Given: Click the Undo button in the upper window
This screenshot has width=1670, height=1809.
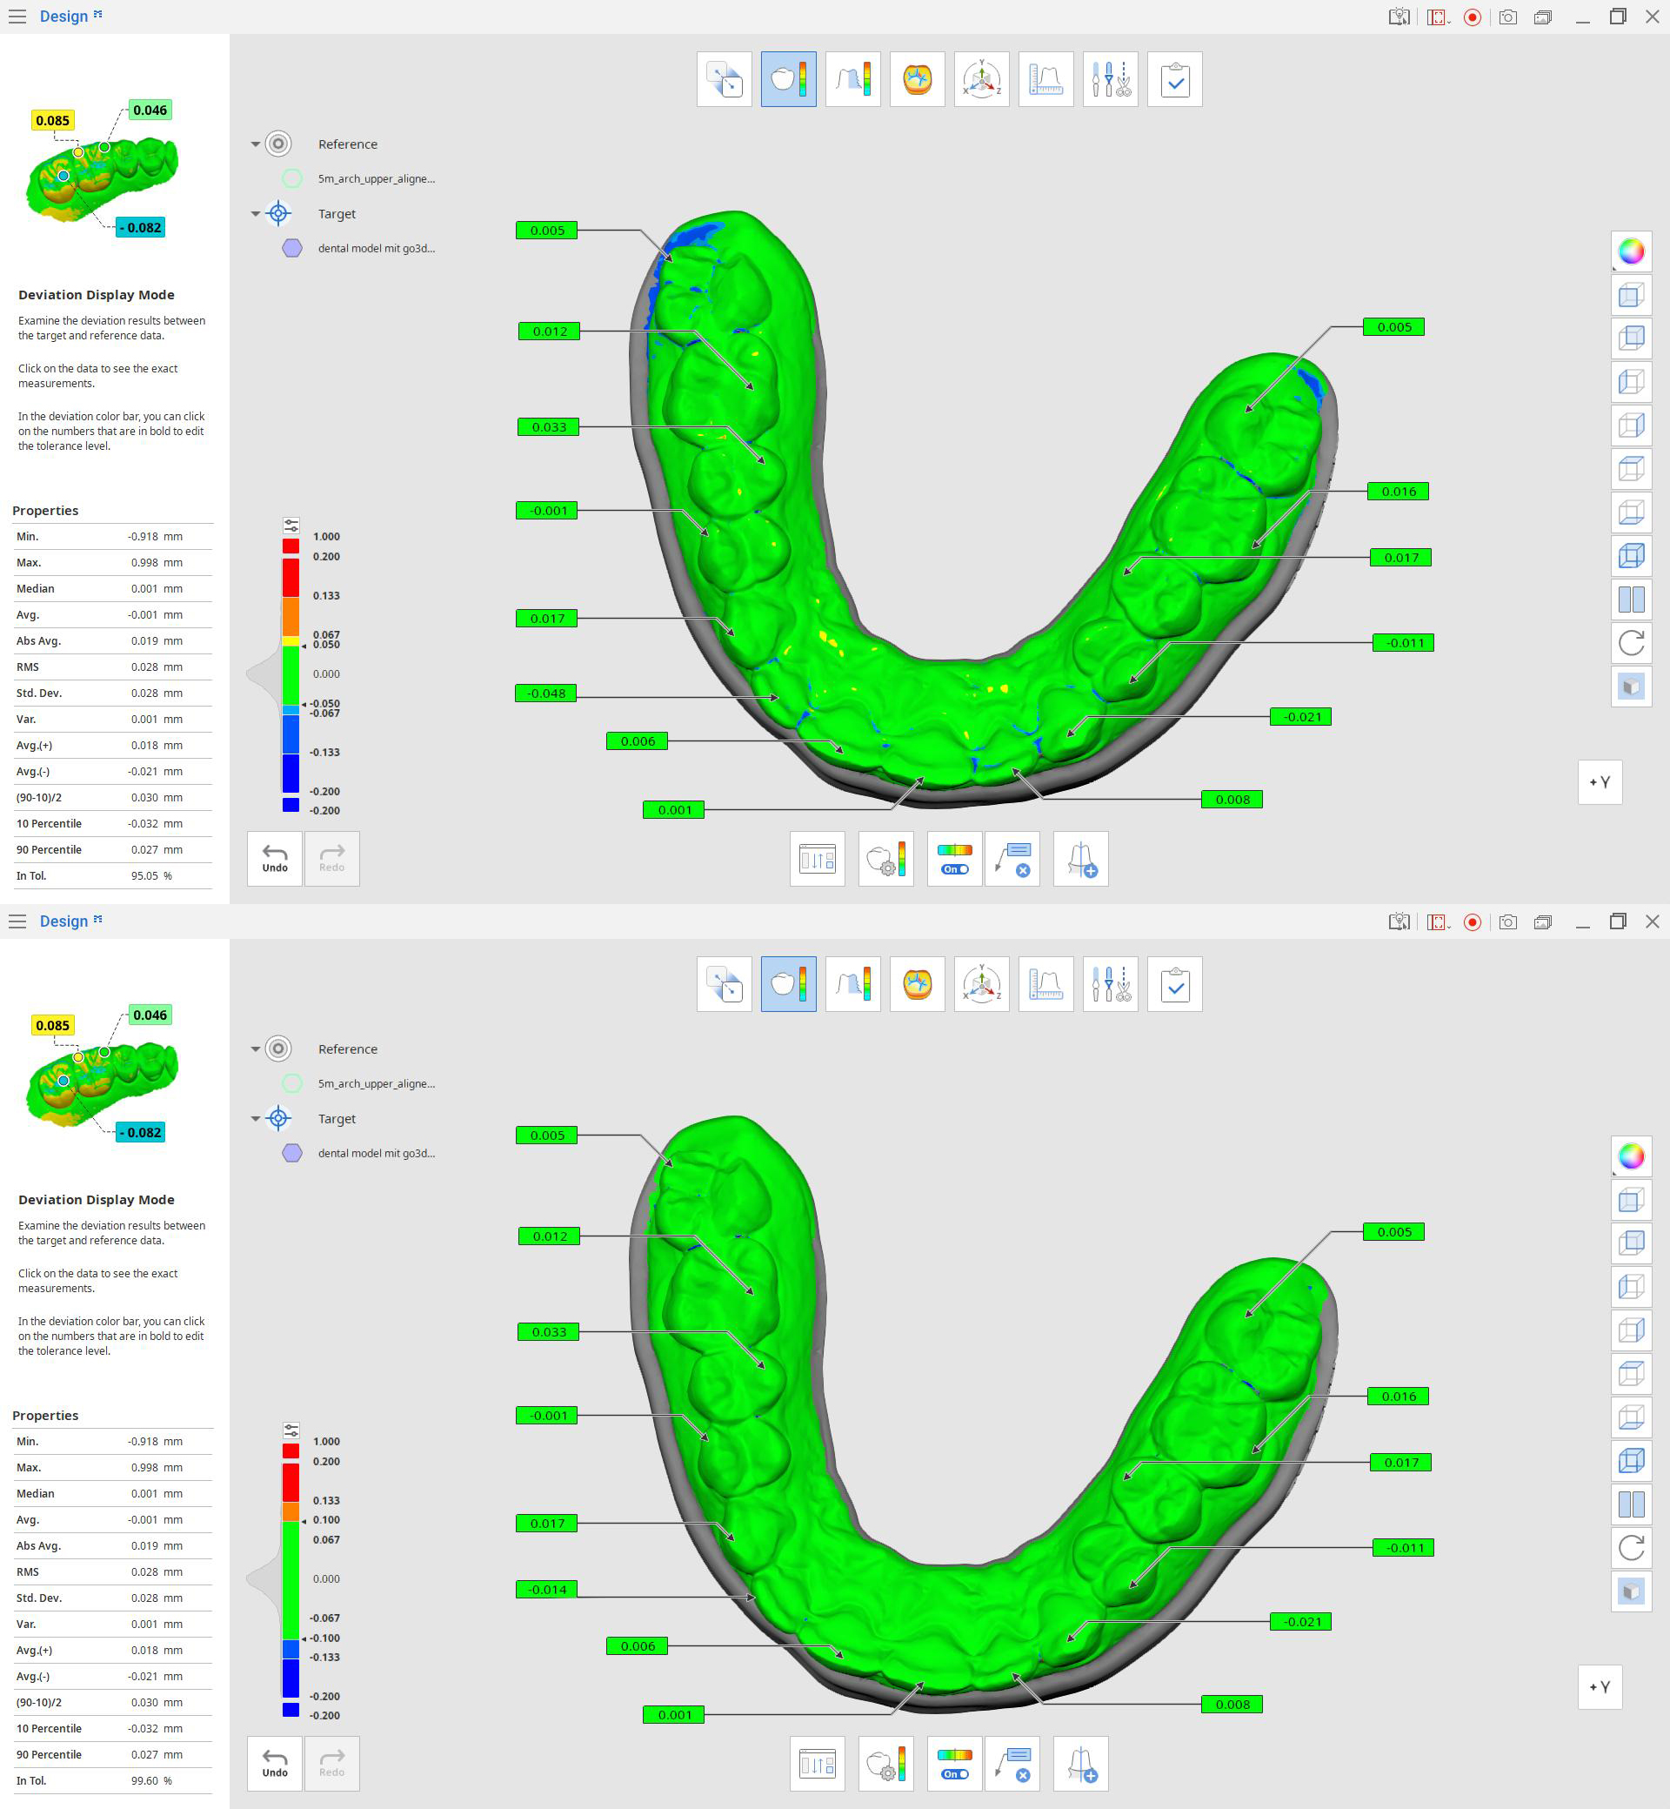Looking at the screenshot, I should (x=275, y=859).
